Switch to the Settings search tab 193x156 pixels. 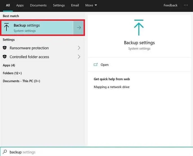pos(59,5)
